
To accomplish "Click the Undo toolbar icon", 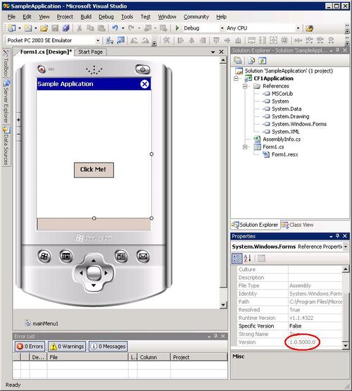I will pyautogui.click(x=115, y=28).
